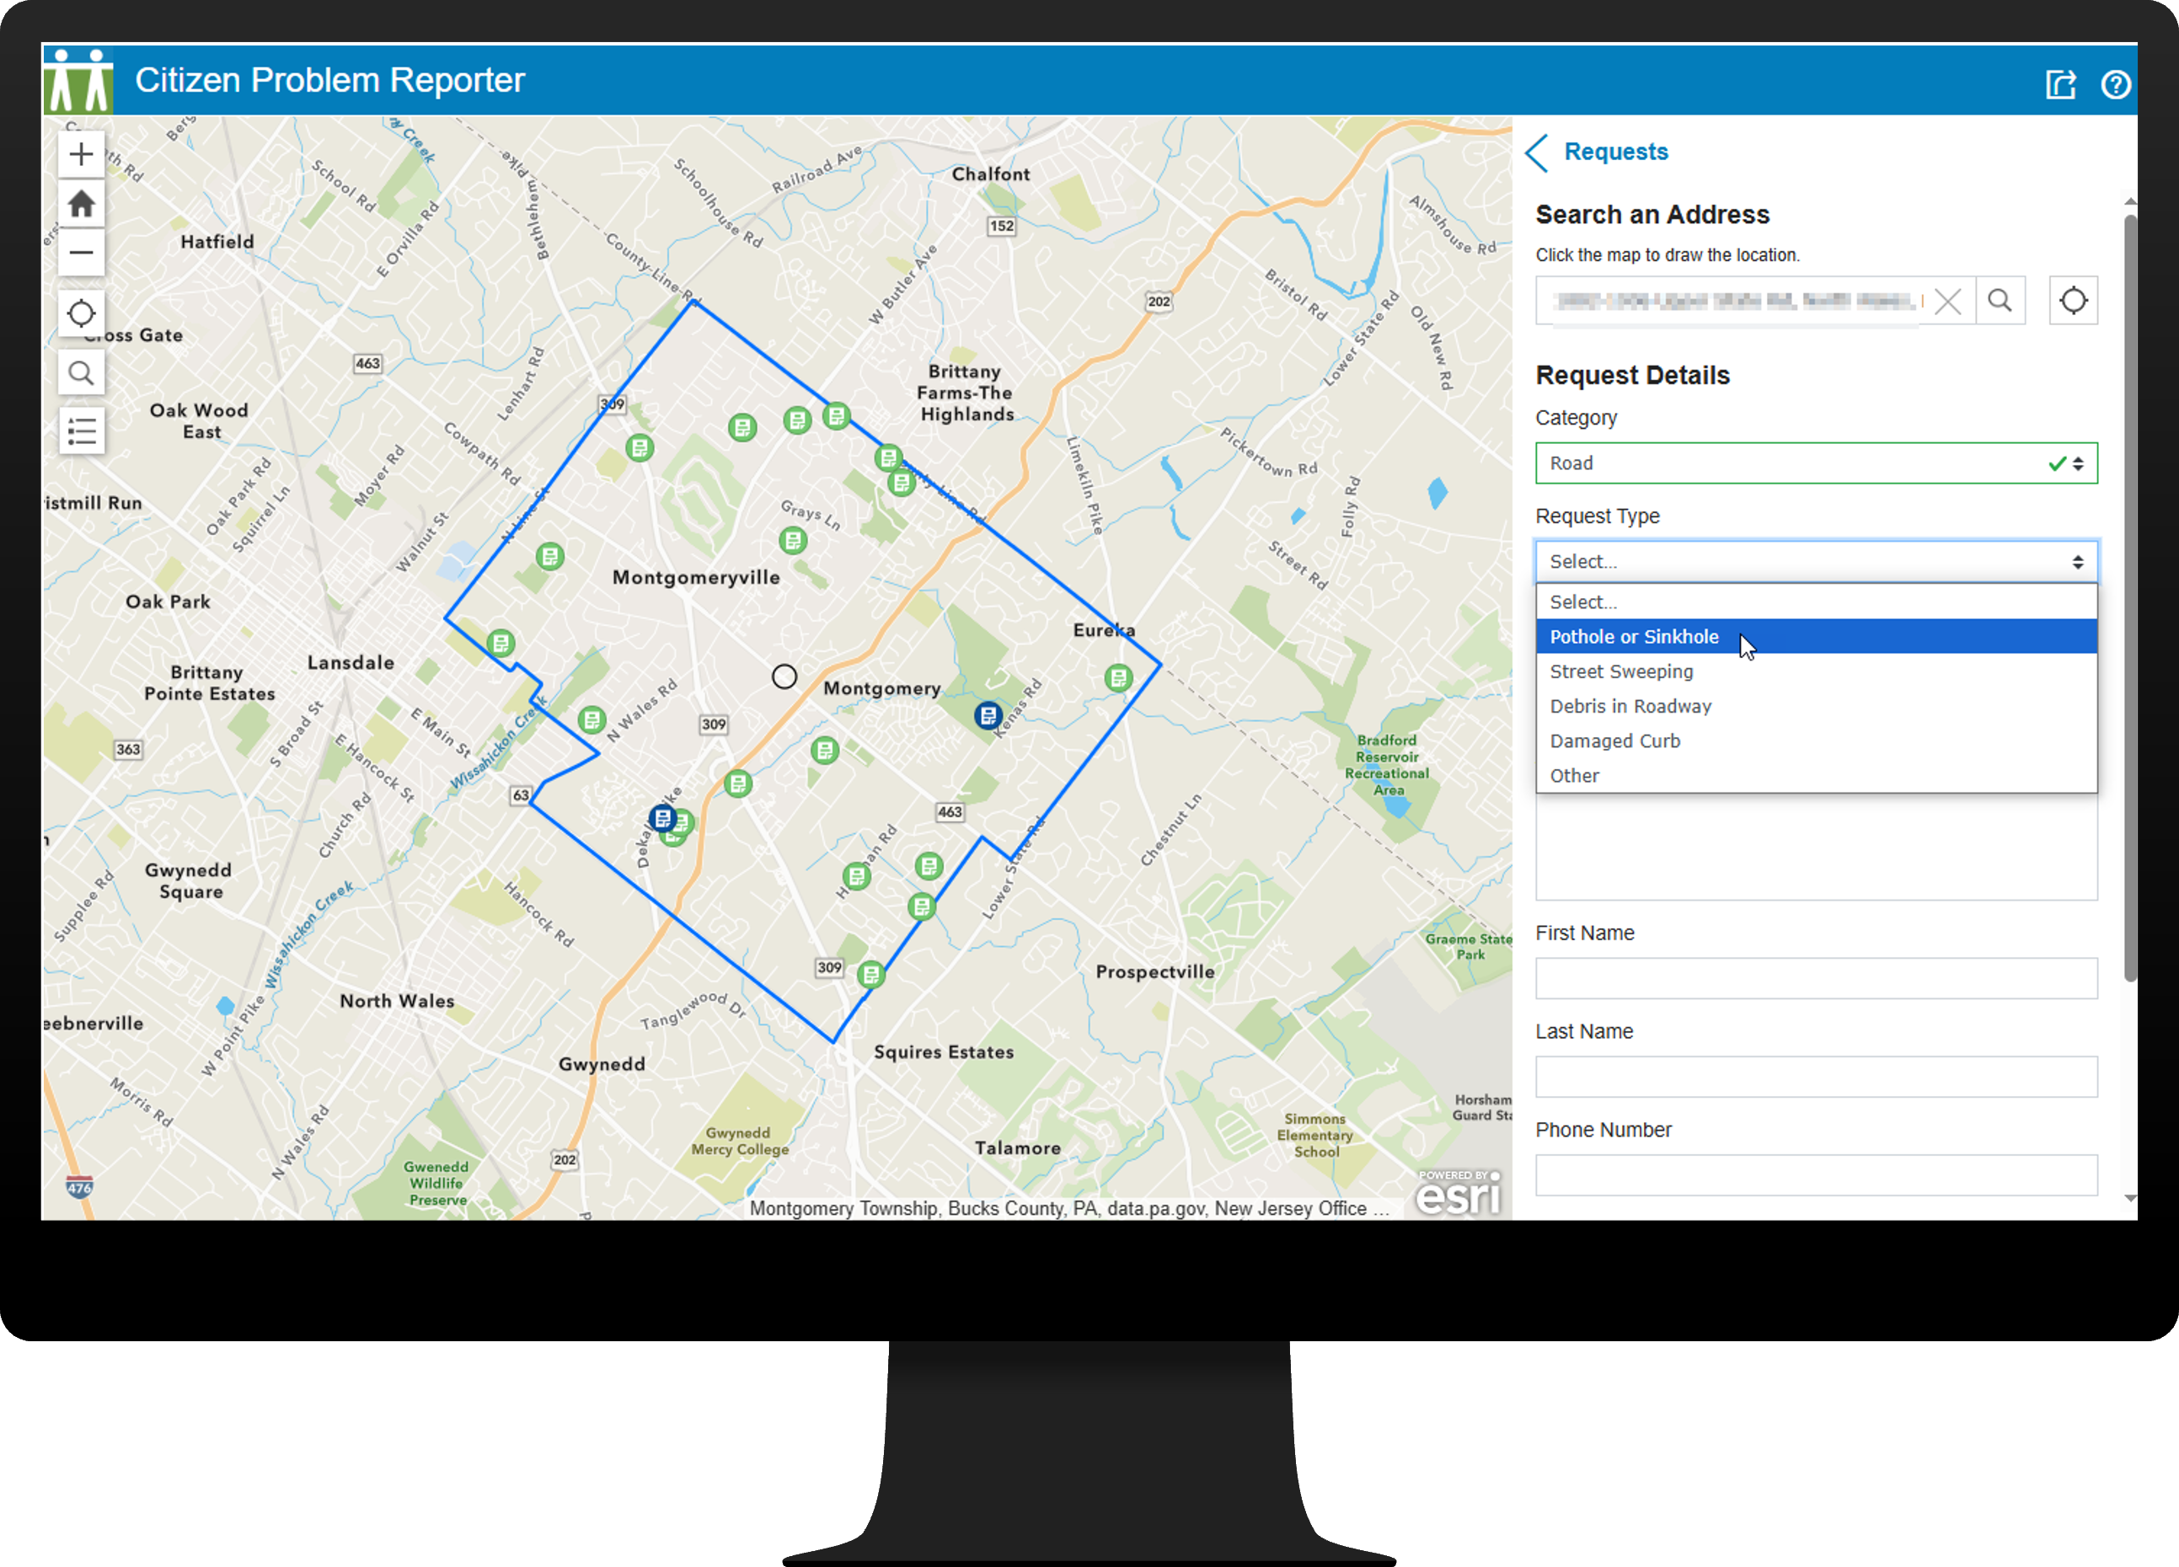Run the address search with the magnifier button
Screen dimensions: 2179x1567
click(2001, 301)
